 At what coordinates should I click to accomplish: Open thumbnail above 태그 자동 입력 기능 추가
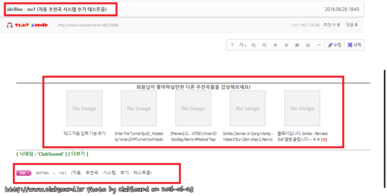pyautogui.click(x=84, y=108)
